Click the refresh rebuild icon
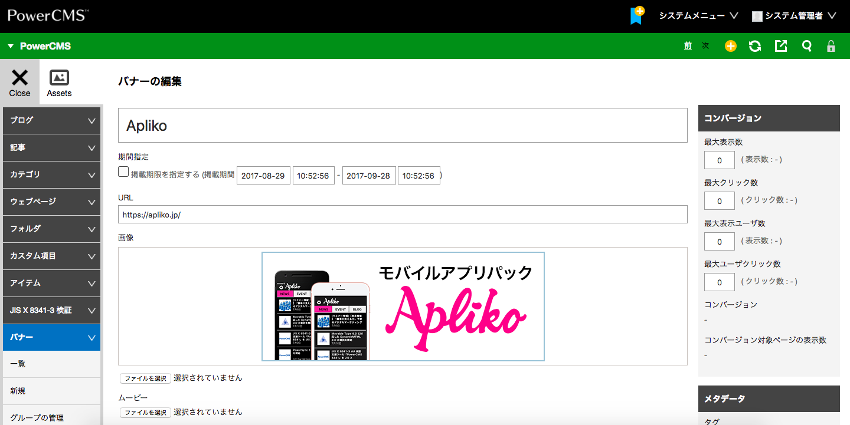850x425 pixels. coord(755,46)
